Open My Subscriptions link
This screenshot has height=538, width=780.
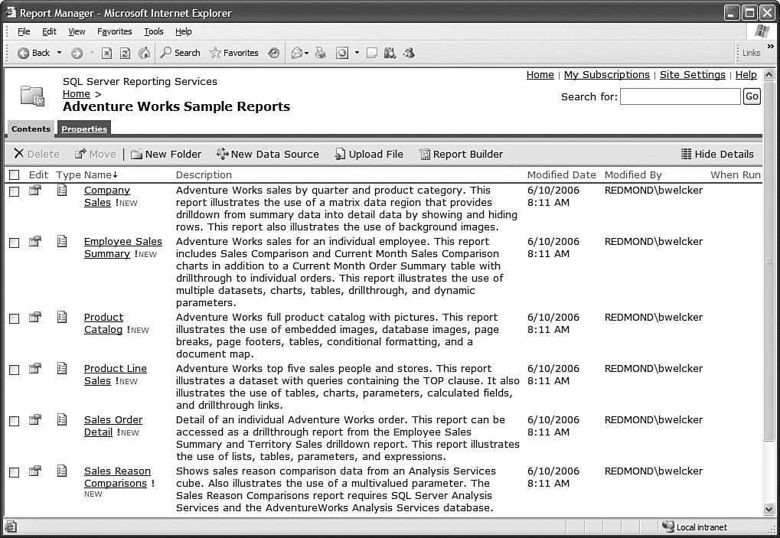(606, 74)
